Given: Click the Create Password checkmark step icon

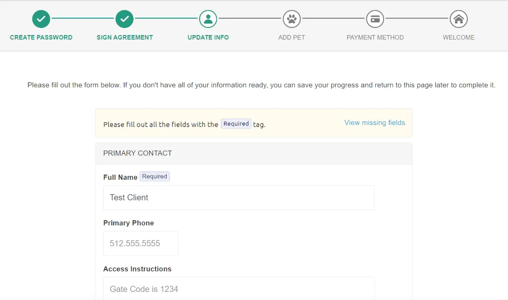Looking at the screenshot, I should pyautogui.click(x=41, y=19).
